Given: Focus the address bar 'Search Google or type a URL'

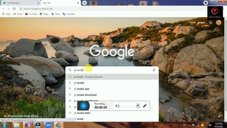Looking at the screenshot, I should click(112, 9).
